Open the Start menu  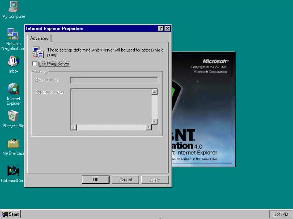(11, 214)
